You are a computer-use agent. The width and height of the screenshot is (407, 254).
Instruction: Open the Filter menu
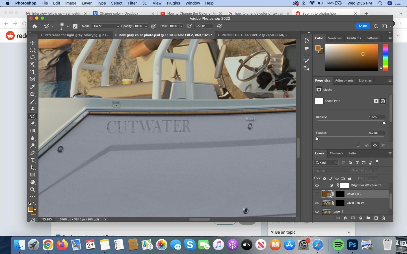(132, 3)
